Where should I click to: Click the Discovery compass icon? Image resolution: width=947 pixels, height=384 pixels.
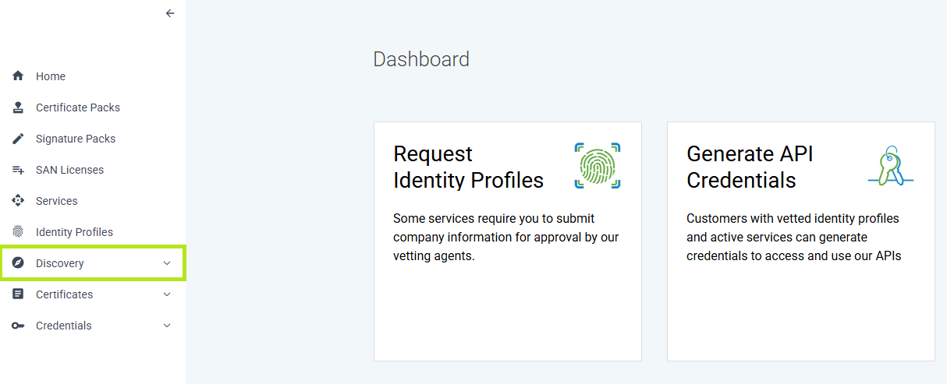pyautogui.click(x=18, y=263)
